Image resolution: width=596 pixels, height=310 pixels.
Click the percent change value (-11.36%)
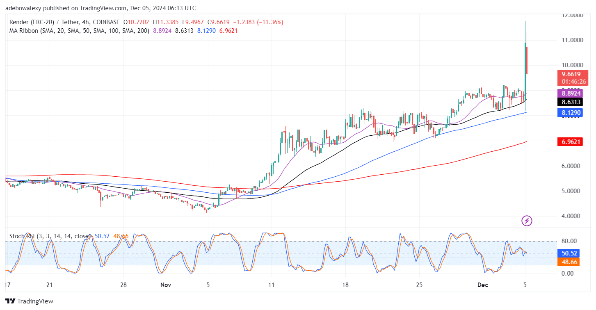click(x=269, y=22)
